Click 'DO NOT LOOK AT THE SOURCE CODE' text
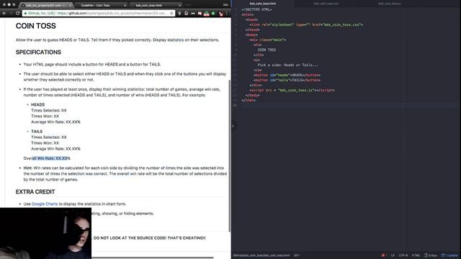Viewport: 461px width, 259px height. click(149, 238)
